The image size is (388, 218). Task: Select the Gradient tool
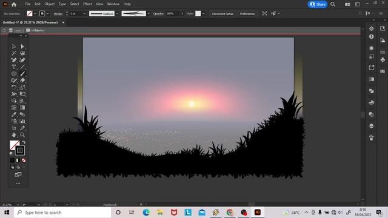tap(22, 108)
